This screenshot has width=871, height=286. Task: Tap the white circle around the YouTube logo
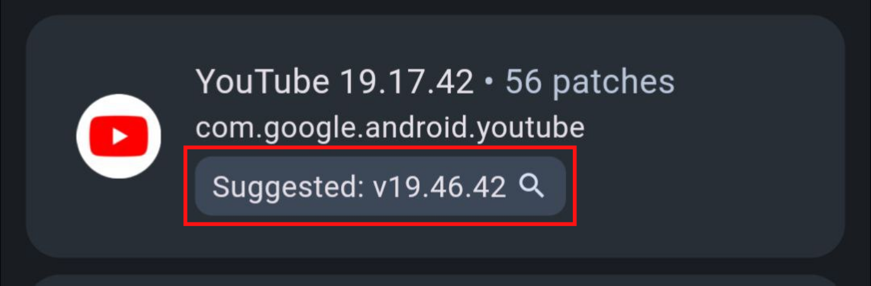(119, 136)
